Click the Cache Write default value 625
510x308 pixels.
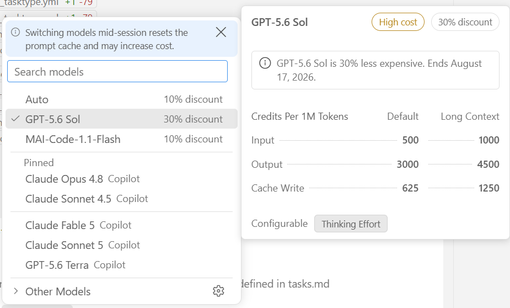(x=410, y=188)
